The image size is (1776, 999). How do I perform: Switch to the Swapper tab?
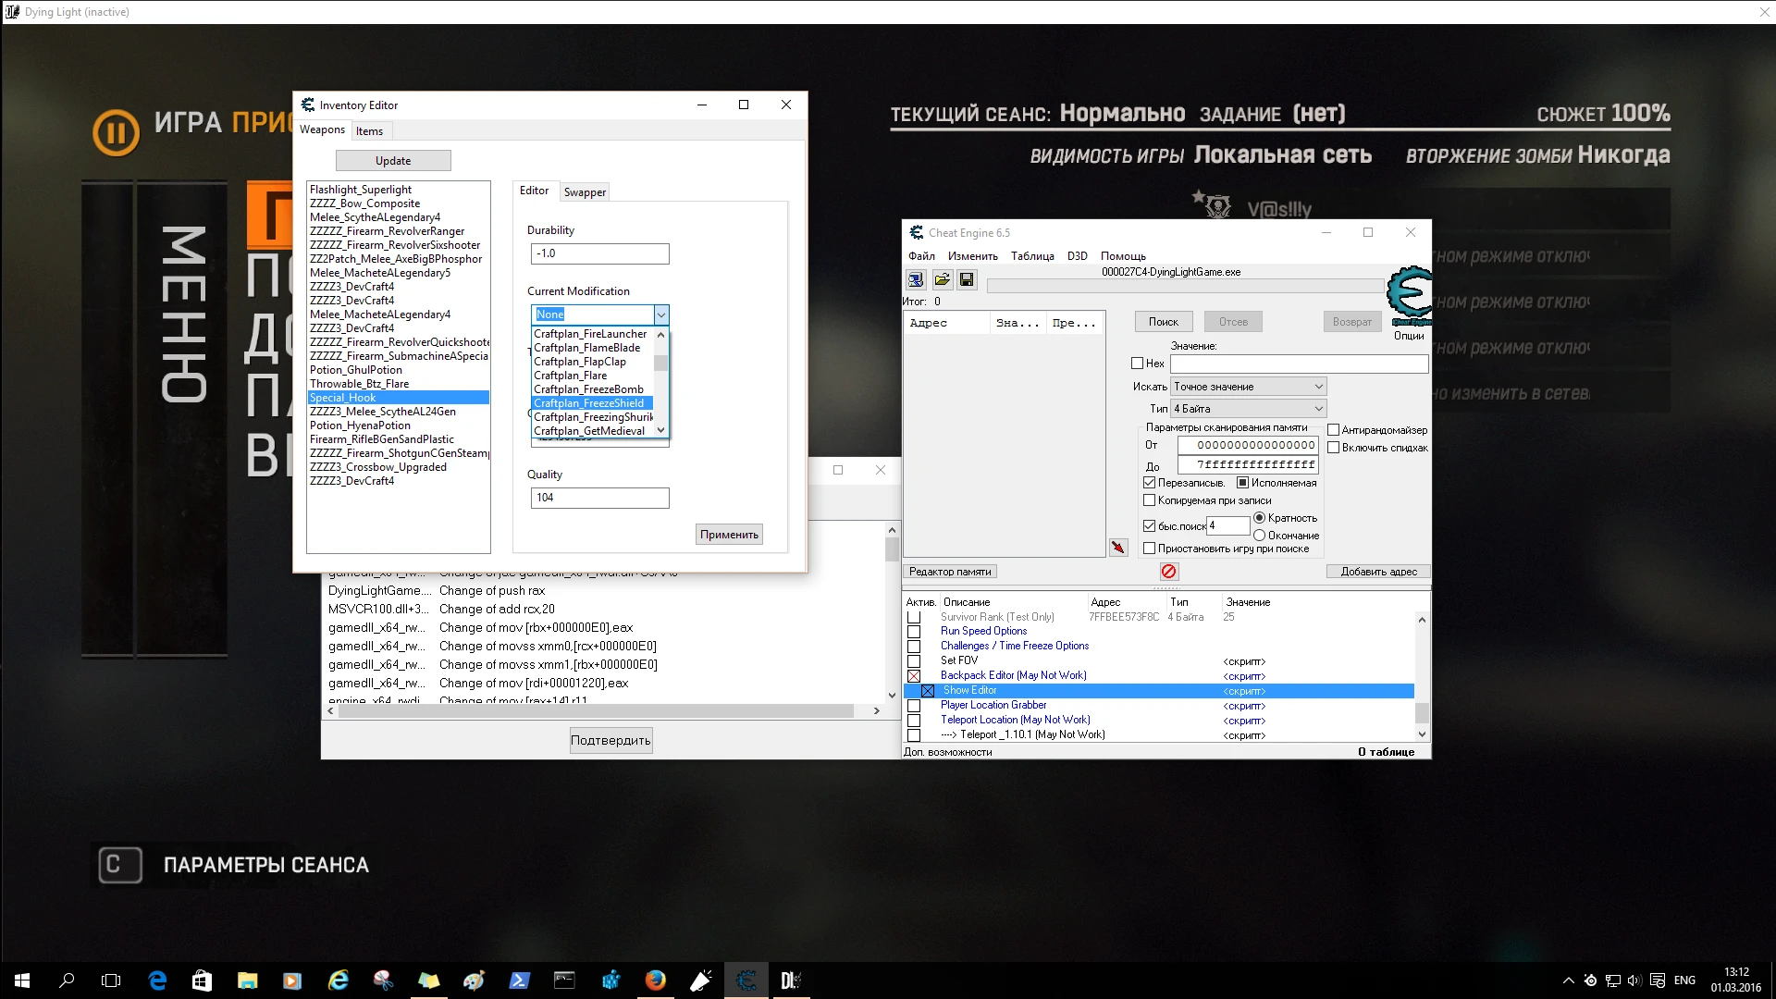point(585,192)
